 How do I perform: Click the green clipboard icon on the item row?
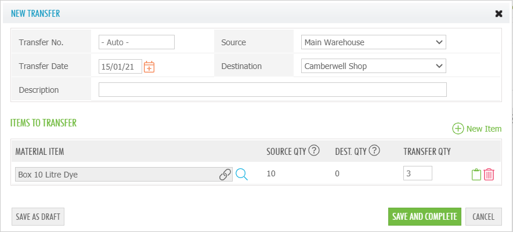[x=476, y=174]
